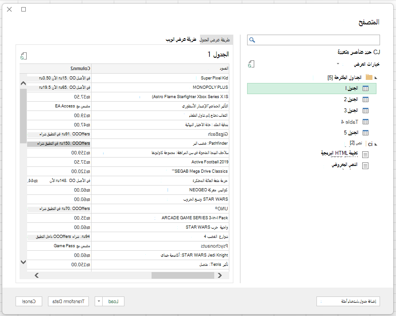Click the magnifier icon in the search box
The height and width of the screenshot is (316, 396).
(252, 40)
